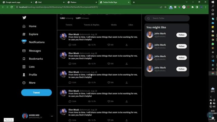
Task: Go back in browser history
Action: (3, 7)
